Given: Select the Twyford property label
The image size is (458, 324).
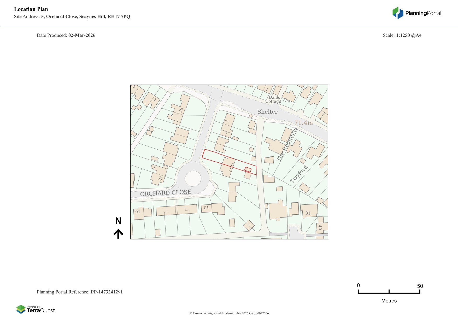Looking at the screenshot, I should pyautogui.click(x=299, y=174).
